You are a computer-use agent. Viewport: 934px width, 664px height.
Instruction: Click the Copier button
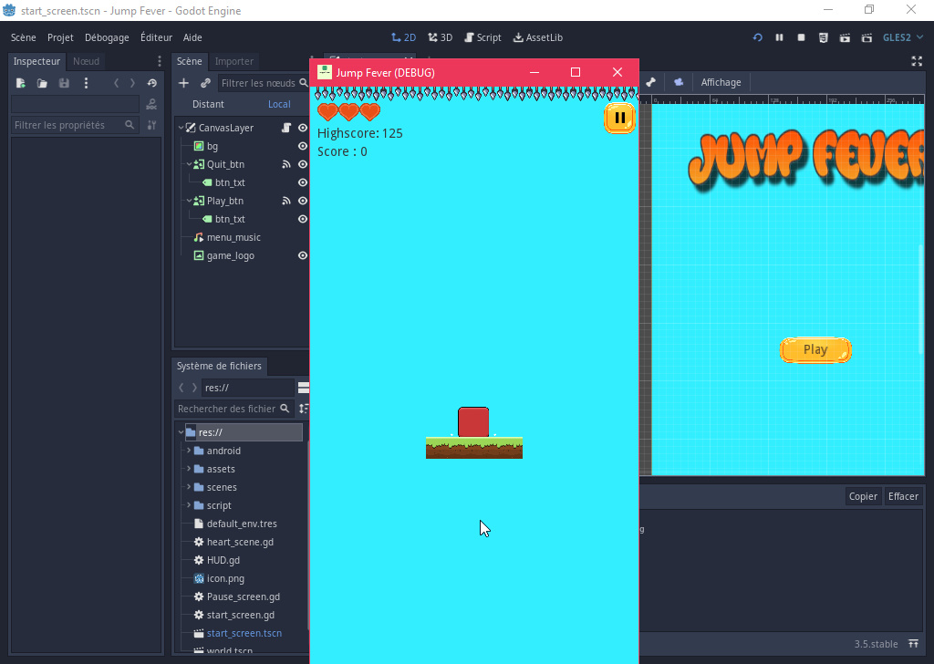pos(863,496)
